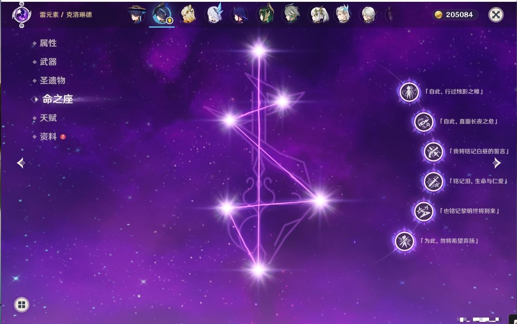517x324 pixels.
Task: Select the blonde-haired character avatar in top bar
Action: pos(188,15)
